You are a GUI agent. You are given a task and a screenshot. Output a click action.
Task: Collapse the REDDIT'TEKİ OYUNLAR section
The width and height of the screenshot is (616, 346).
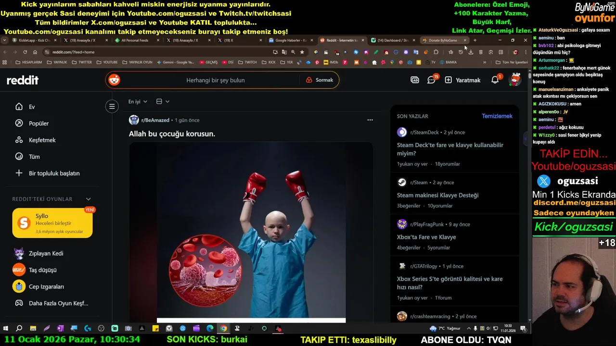pos(88,199)
